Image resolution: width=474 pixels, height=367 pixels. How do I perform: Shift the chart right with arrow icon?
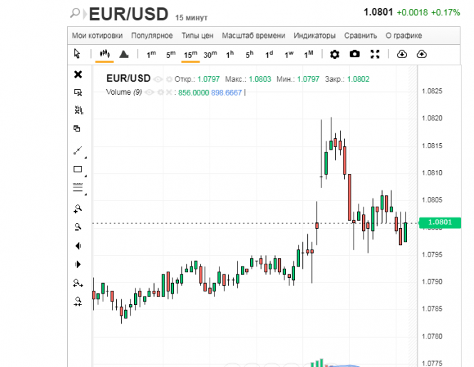(78, 264)
